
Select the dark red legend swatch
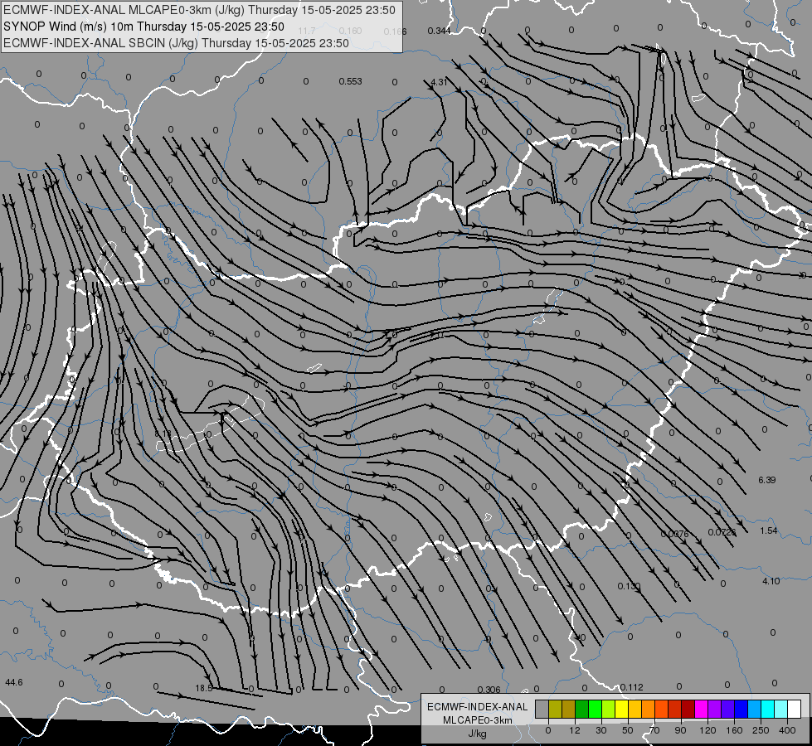688,709
